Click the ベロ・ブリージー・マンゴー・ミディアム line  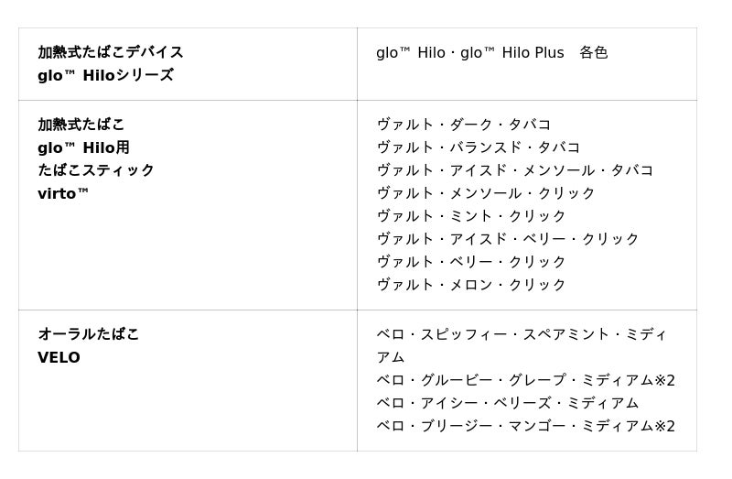tap(525, 426)
